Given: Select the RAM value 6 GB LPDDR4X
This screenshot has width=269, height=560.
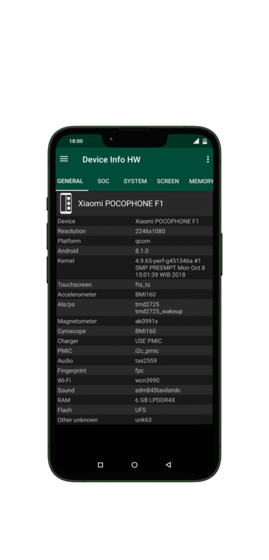Looking at the screenshot, I should point(155,400).
